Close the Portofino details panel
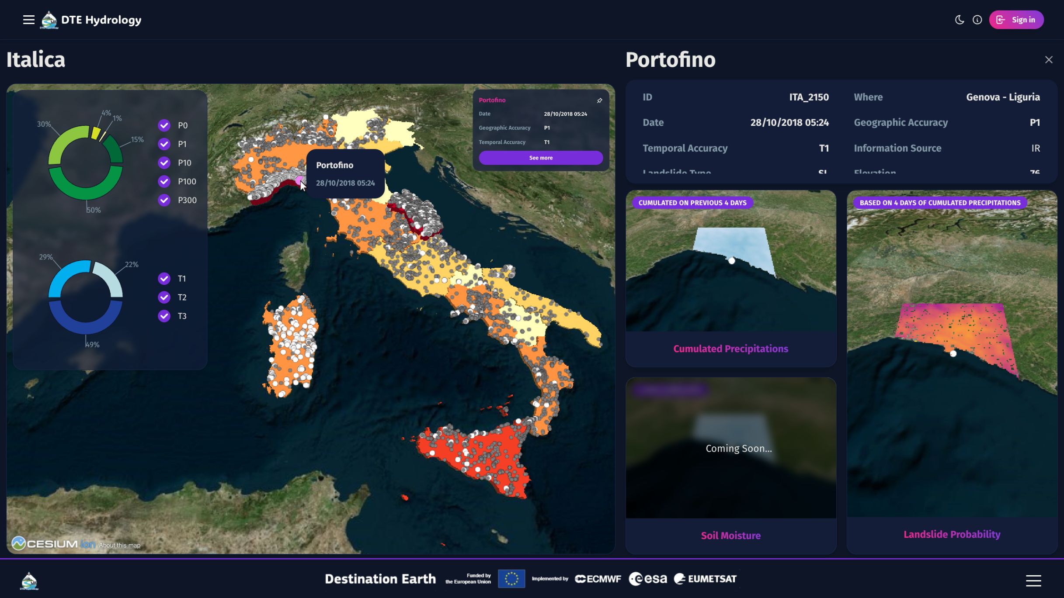The image size is (1064, 598). click(1048, 60)
